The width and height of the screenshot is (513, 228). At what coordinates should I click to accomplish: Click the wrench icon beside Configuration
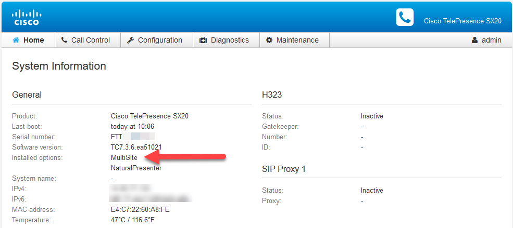coord(131,40)
